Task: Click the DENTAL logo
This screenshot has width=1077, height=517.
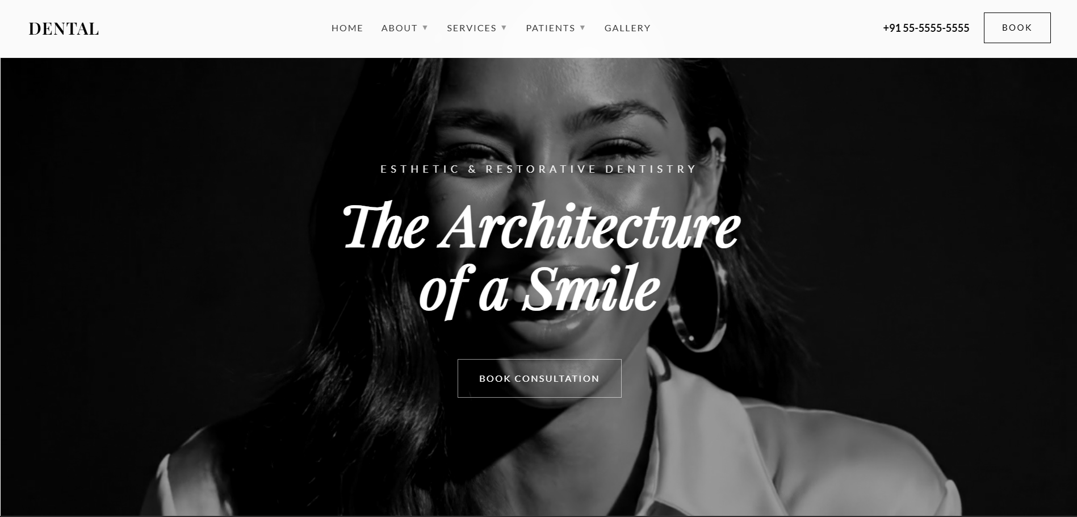Action: [64, 28]
